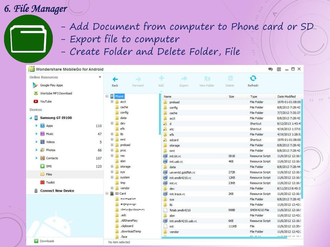Expand the acct folder node
The height and width of the screenshot is (247, 330).
click(x=112, y=102)
